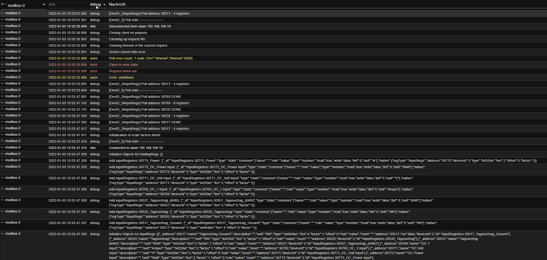Click modbus icon in 'Initialization of scale factors done' row

click(4, 134)
